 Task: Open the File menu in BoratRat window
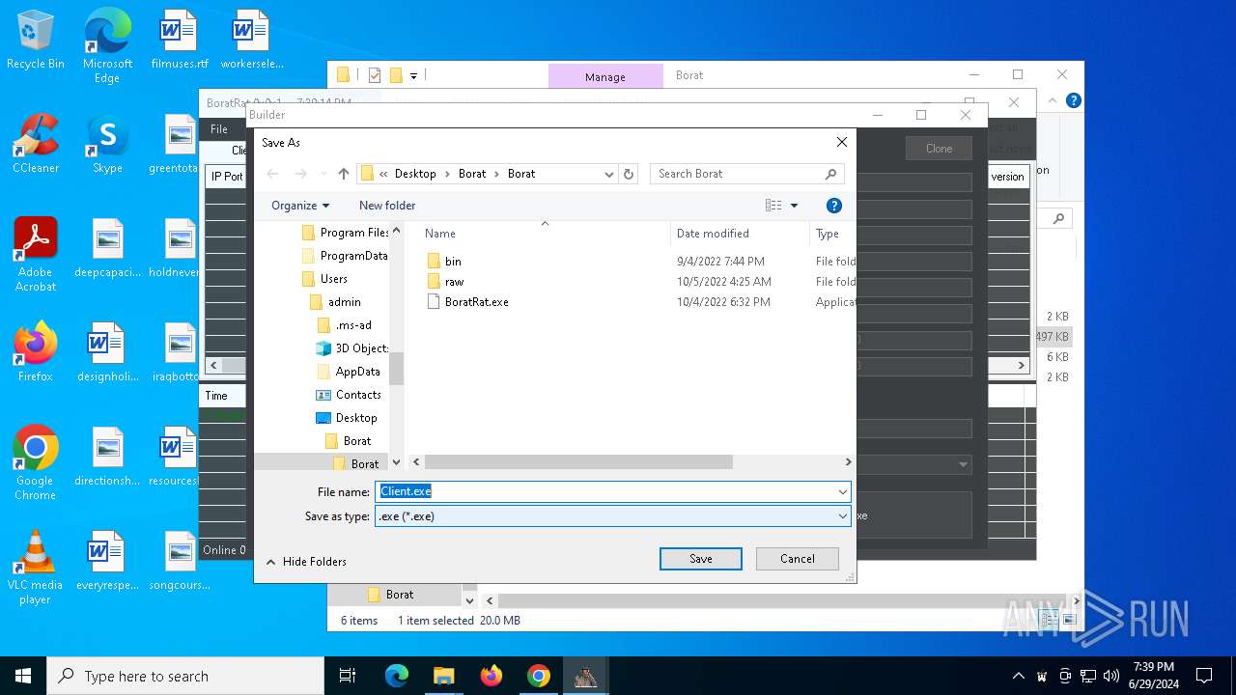[x=219, y=129]
